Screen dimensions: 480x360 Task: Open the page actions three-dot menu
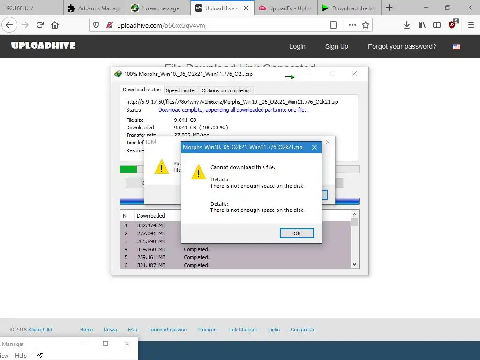click(x=352, y=25)
